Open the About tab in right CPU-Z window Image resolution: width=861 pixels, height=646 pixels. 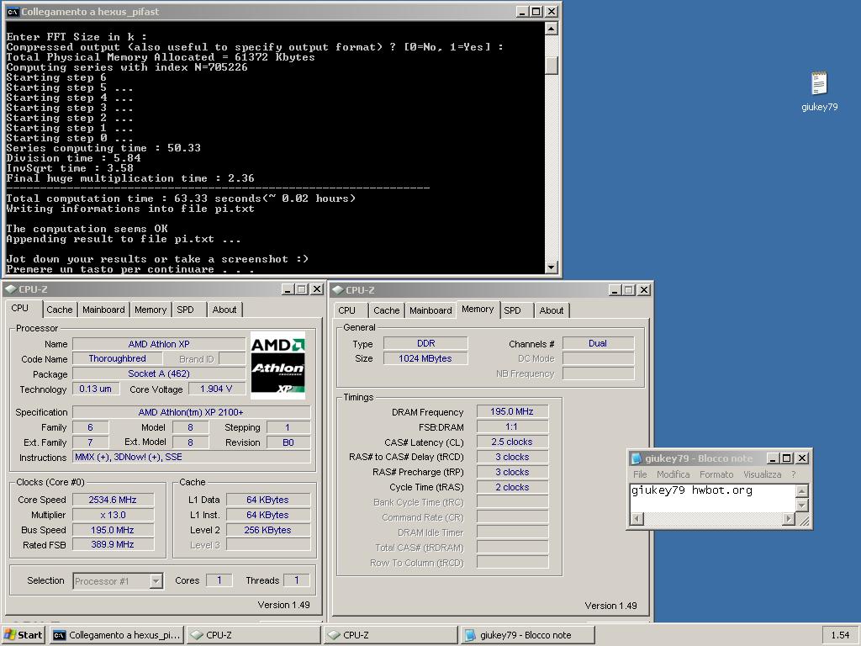pyautogui.click(x=552, y=310)
